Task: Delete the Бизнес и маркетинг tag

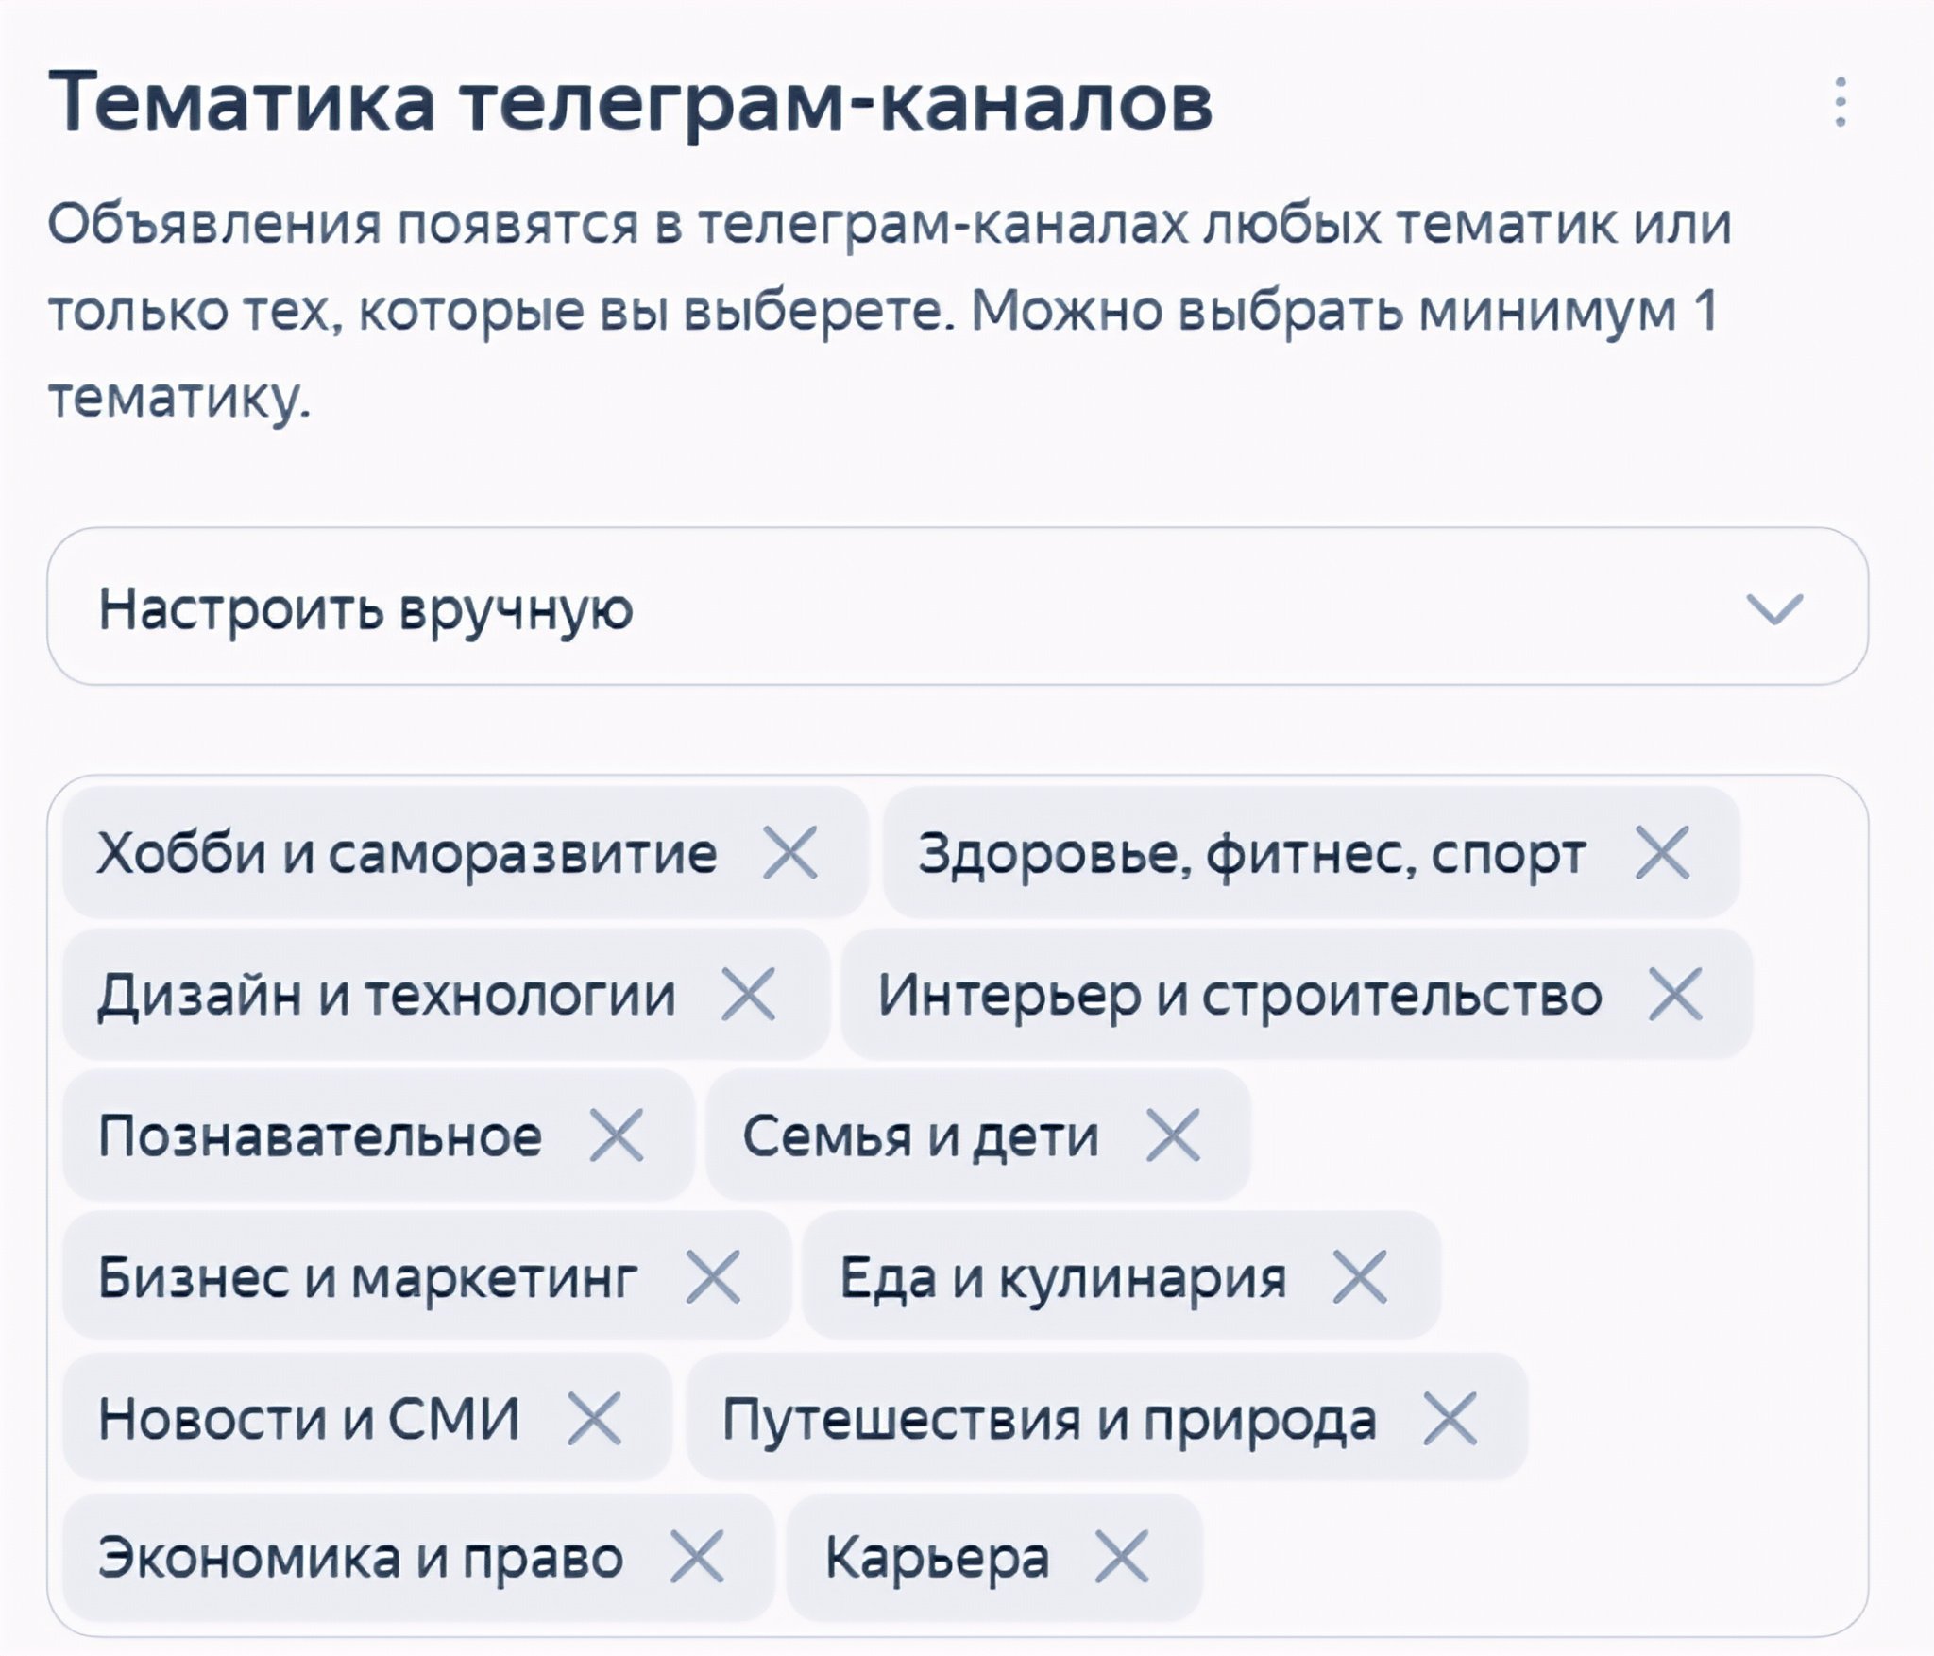Action: tap(713, 1276)
